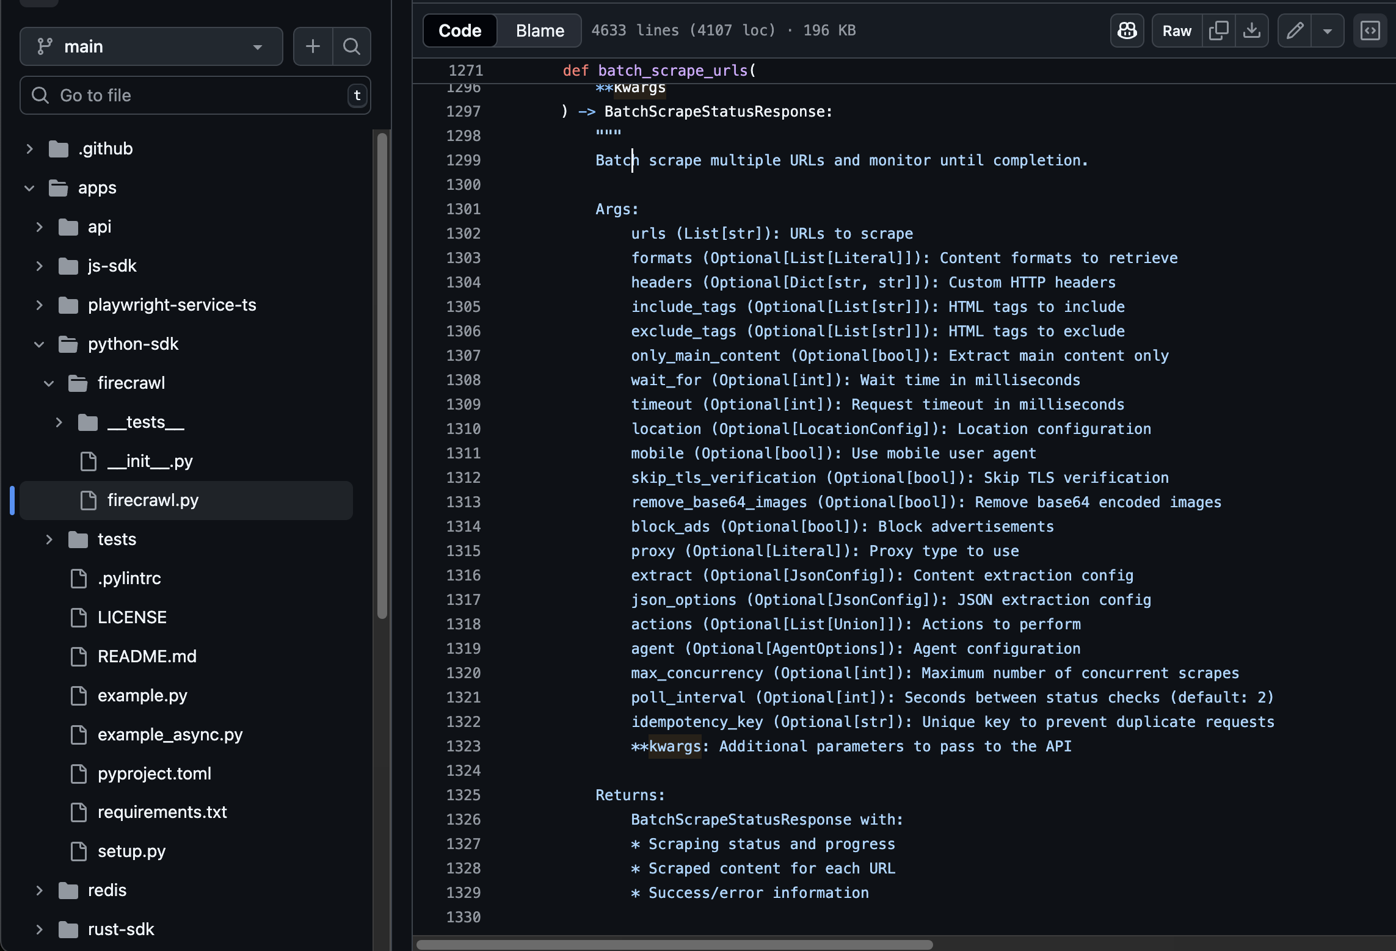Open the main branch selector dropdown
Viewport: 1396px width, 951px height.
151,46
